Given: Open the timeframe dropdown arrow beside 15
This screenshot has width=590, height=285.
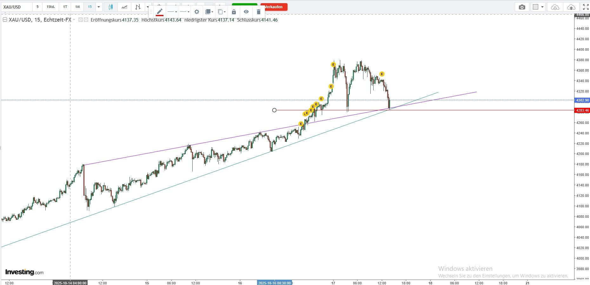Looking at the screenshot, I should point(99,7).
